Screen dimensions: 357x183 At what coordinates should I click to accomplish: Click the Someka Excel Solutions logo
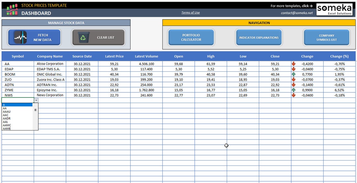[x=335, y=9]
